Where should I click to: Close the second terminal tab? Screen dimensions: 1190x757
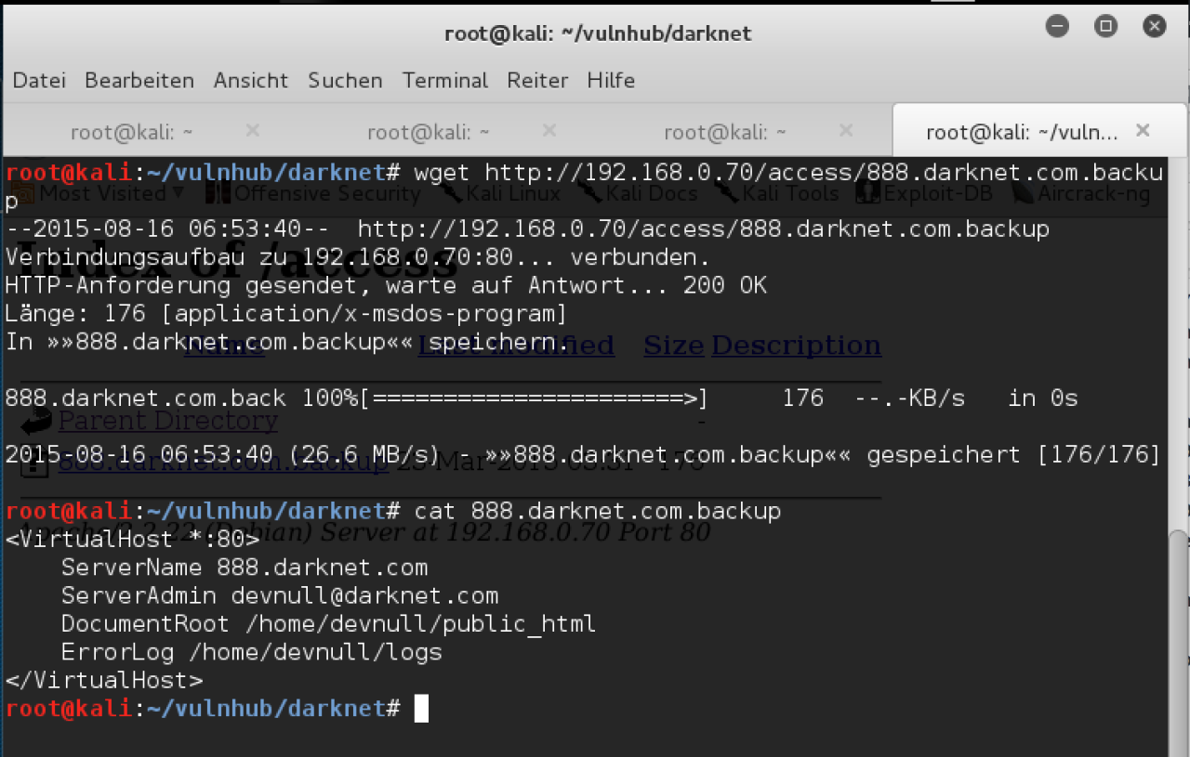tap(549, 131)
